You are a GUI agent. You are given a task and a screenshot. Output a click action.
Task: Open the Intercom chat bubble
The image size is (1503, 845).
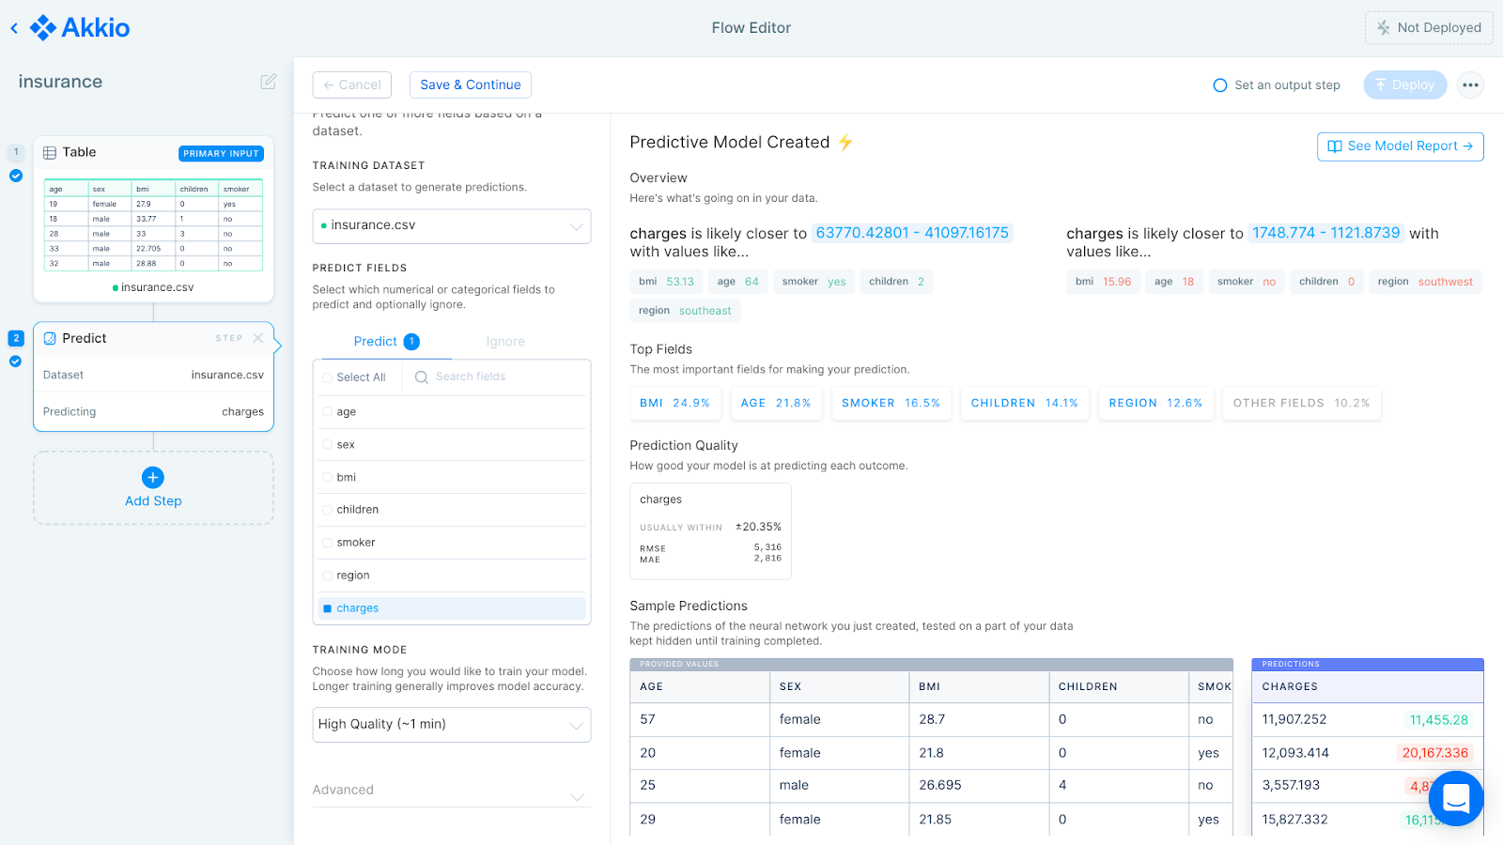1455,799
